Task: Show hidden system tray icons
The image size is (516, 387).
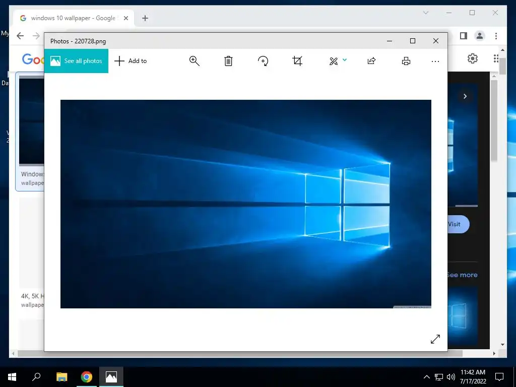Action: tap(426, 377)
